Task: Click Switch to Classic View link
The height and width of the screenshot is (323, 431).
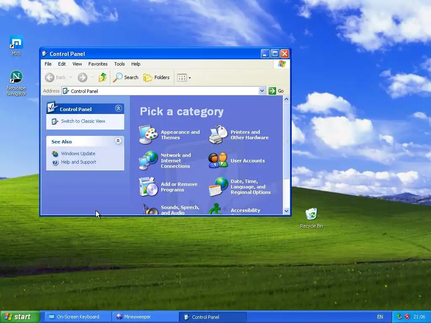Action: coord(83,121)
